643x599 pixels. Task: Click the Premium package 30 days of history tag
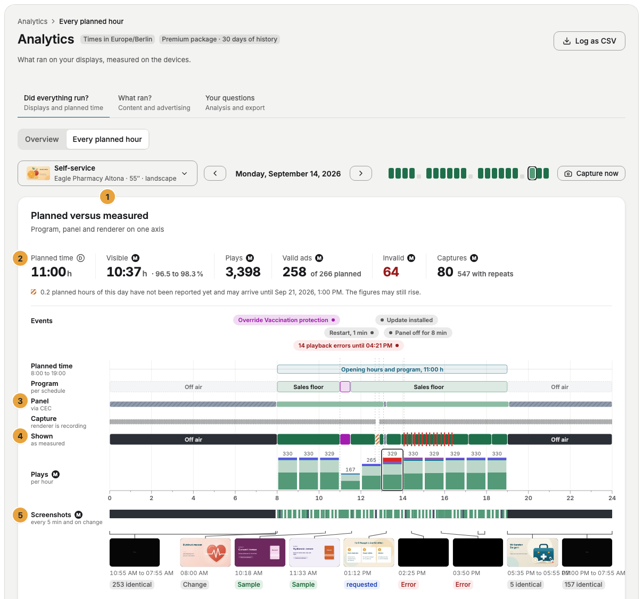(x=220, y=39)
